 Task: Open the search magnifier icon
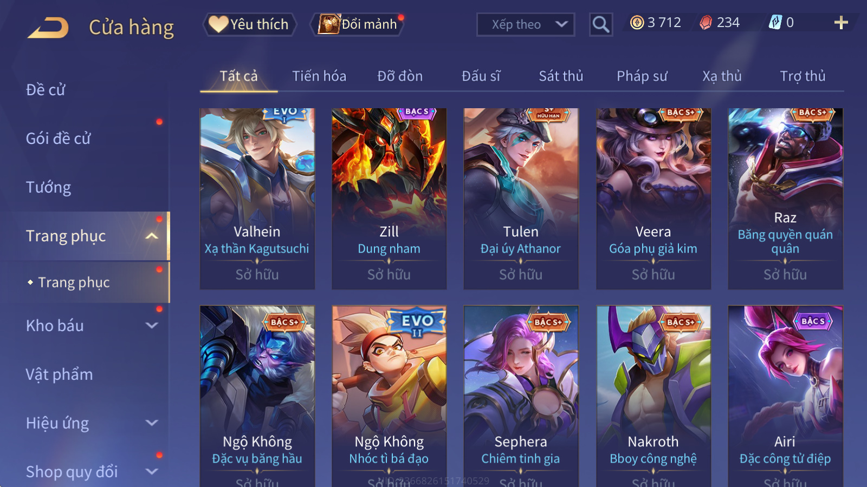tap(600, 24)
